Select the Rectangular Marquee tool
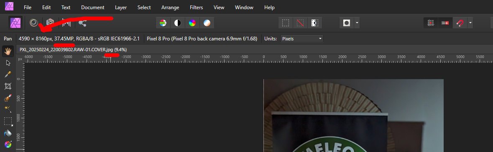 pos(8,121)
